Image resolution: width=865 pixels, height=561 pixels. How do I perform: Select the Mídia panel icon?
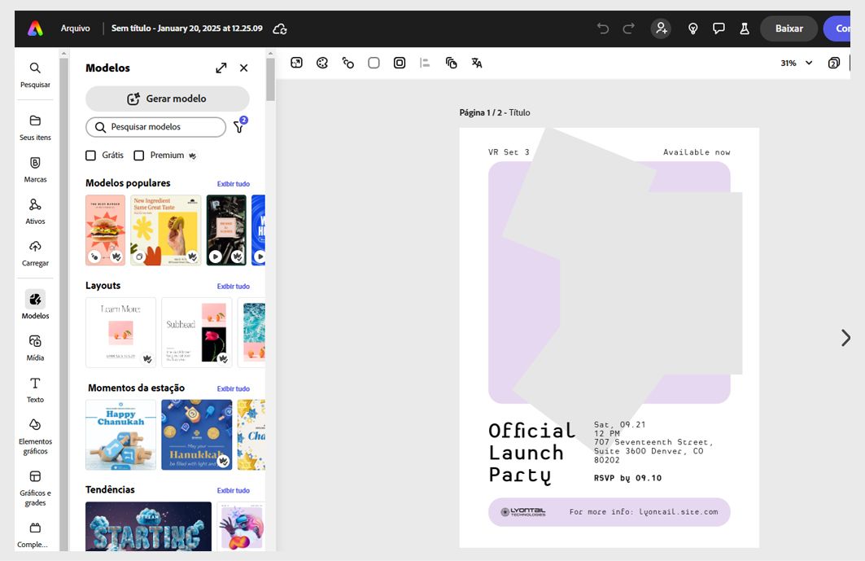pos(35,345)
